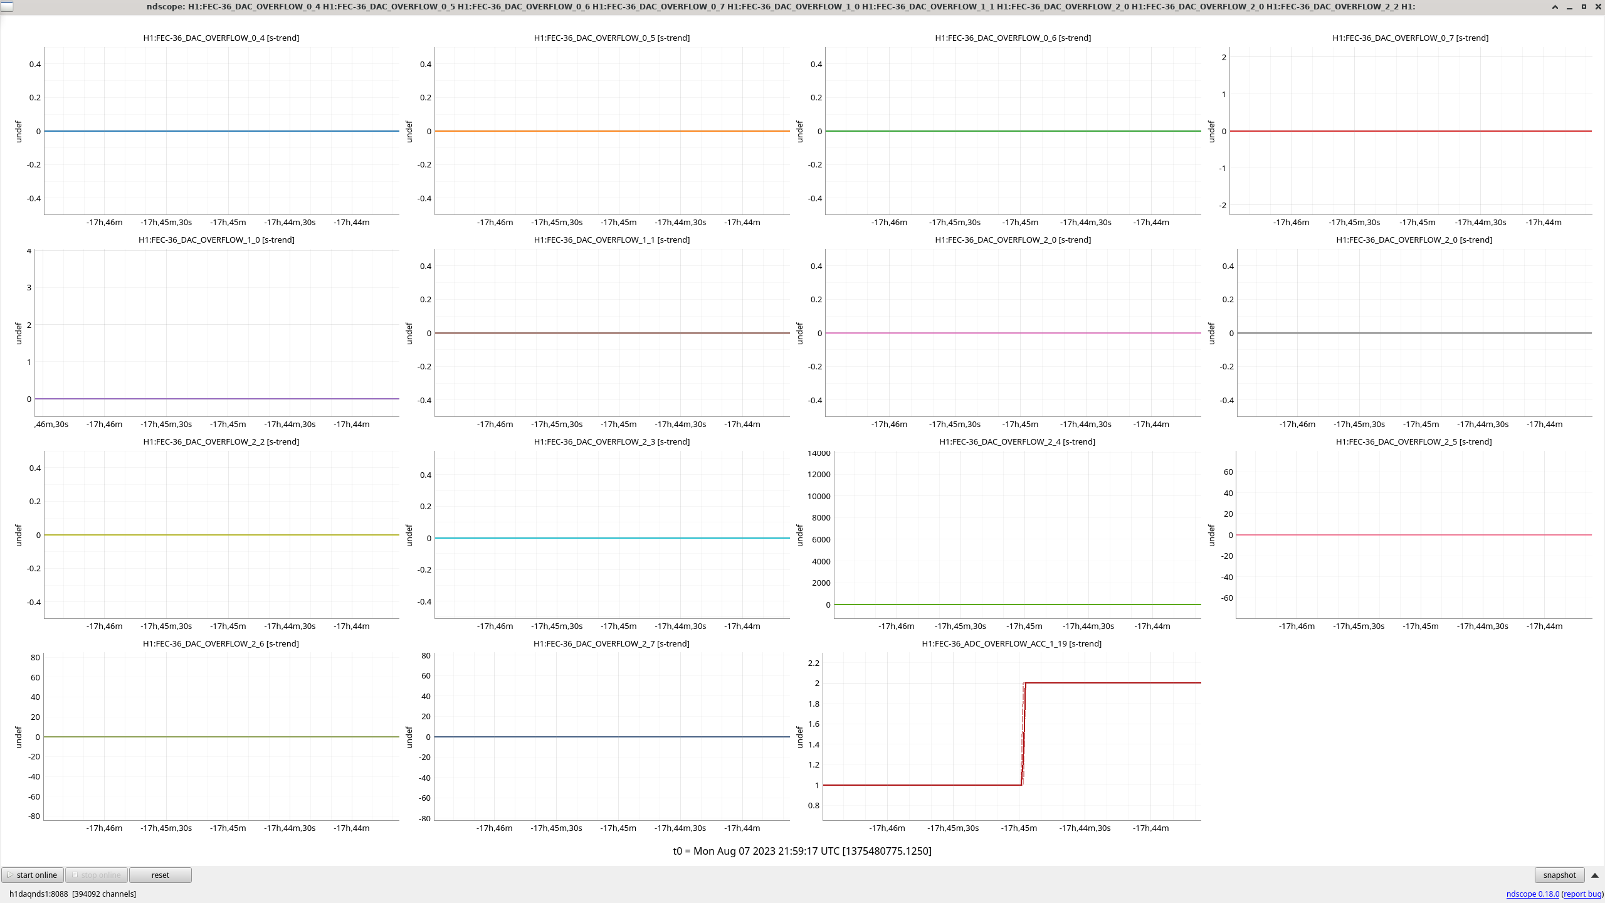1605x903 pixels.
Task: Click the stop online button
Action: pyautogui.click(x=97, y=875)
